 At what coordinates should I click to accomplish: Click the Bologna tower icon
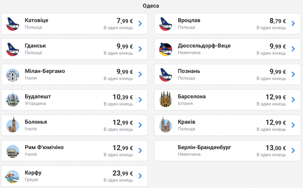point(13,125)
